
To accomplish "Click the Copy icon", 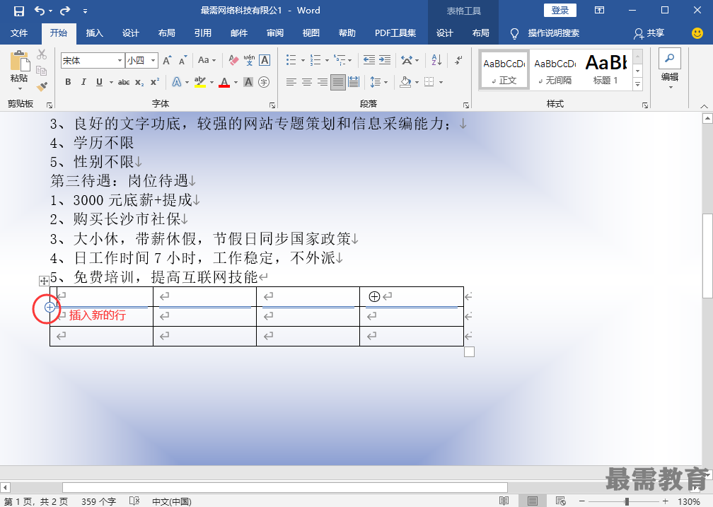I will tap(41, 70).
